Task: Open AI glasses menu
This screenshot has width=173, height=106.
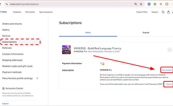Action: coord(17,12)
